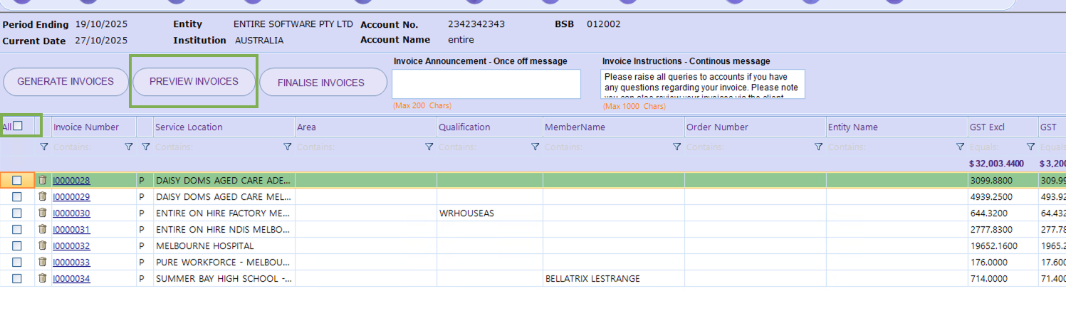Sort by GST Excl column header
Viewport: 1066px width, 333px height.
[x=987, y=127]
